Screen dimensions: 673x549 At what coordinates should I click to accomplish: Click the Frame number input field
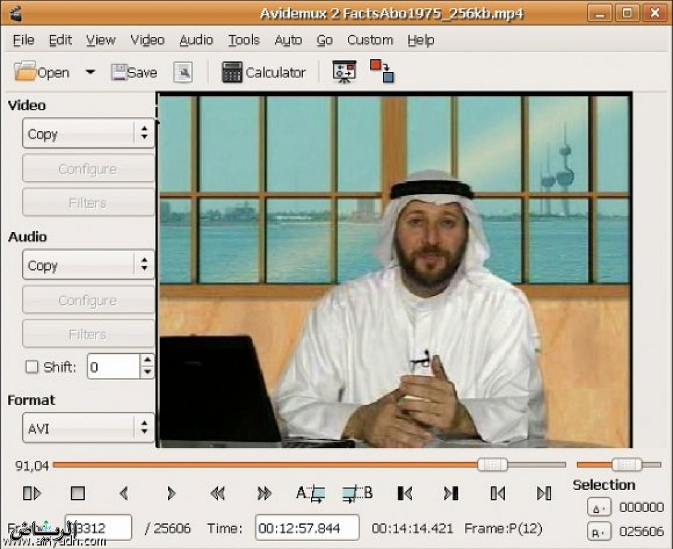[98, 527]
